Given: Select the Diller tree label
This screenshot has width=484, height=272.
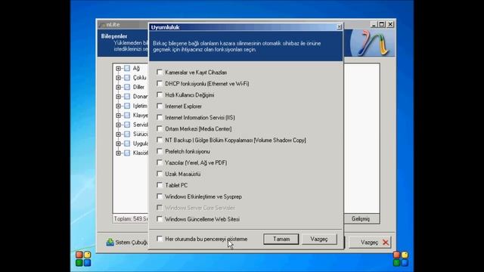Looking at the screenshot, I should 138,88.
